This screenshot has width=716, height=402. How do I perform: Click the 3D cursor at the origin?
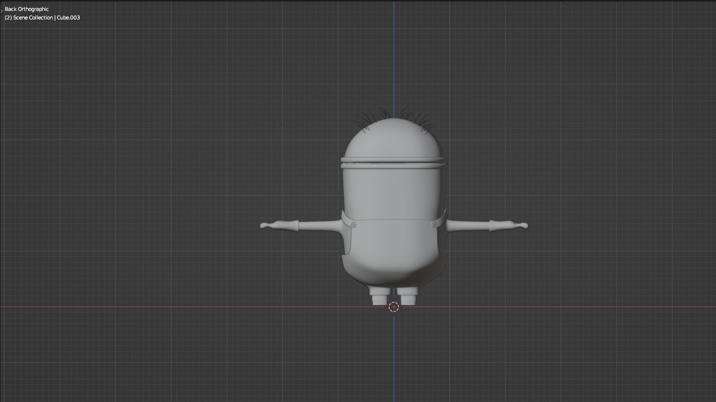tap(394, 307)
